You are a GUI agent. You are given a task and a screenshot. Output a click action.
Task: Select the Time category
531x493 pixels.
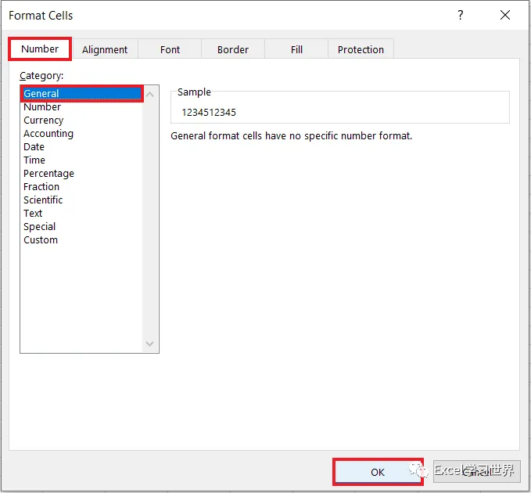coord(82,160)
